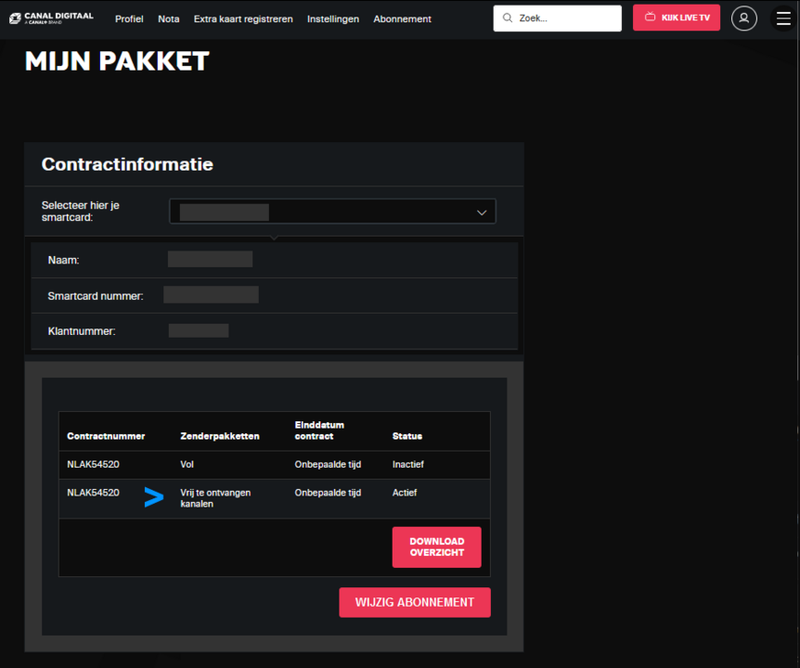Viewport: 800px width, 668px height.
Task: Open the hamburger menu
Action: pyautogui.click(x=783, y=18)
